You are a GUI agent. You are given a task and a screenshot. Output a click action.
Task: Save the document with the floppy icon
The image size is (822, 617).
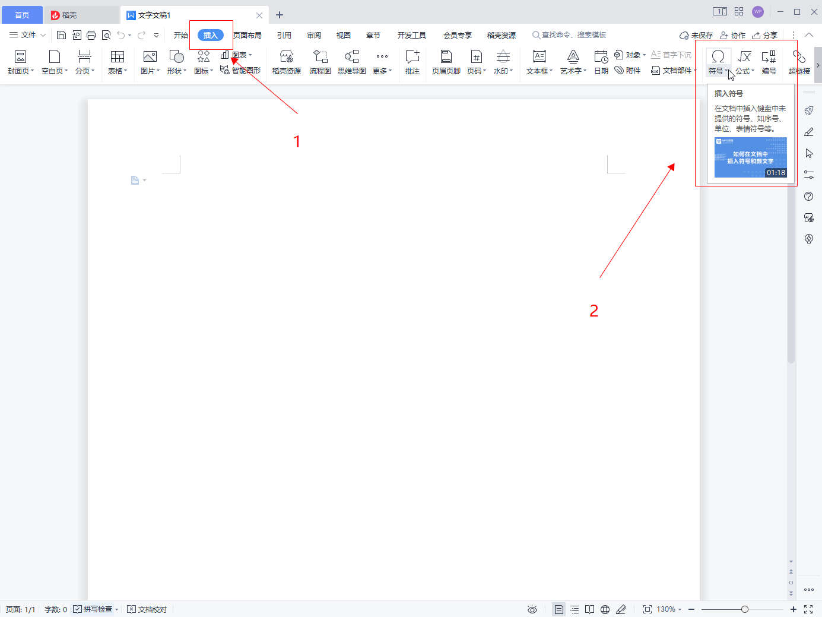point(61,35)
